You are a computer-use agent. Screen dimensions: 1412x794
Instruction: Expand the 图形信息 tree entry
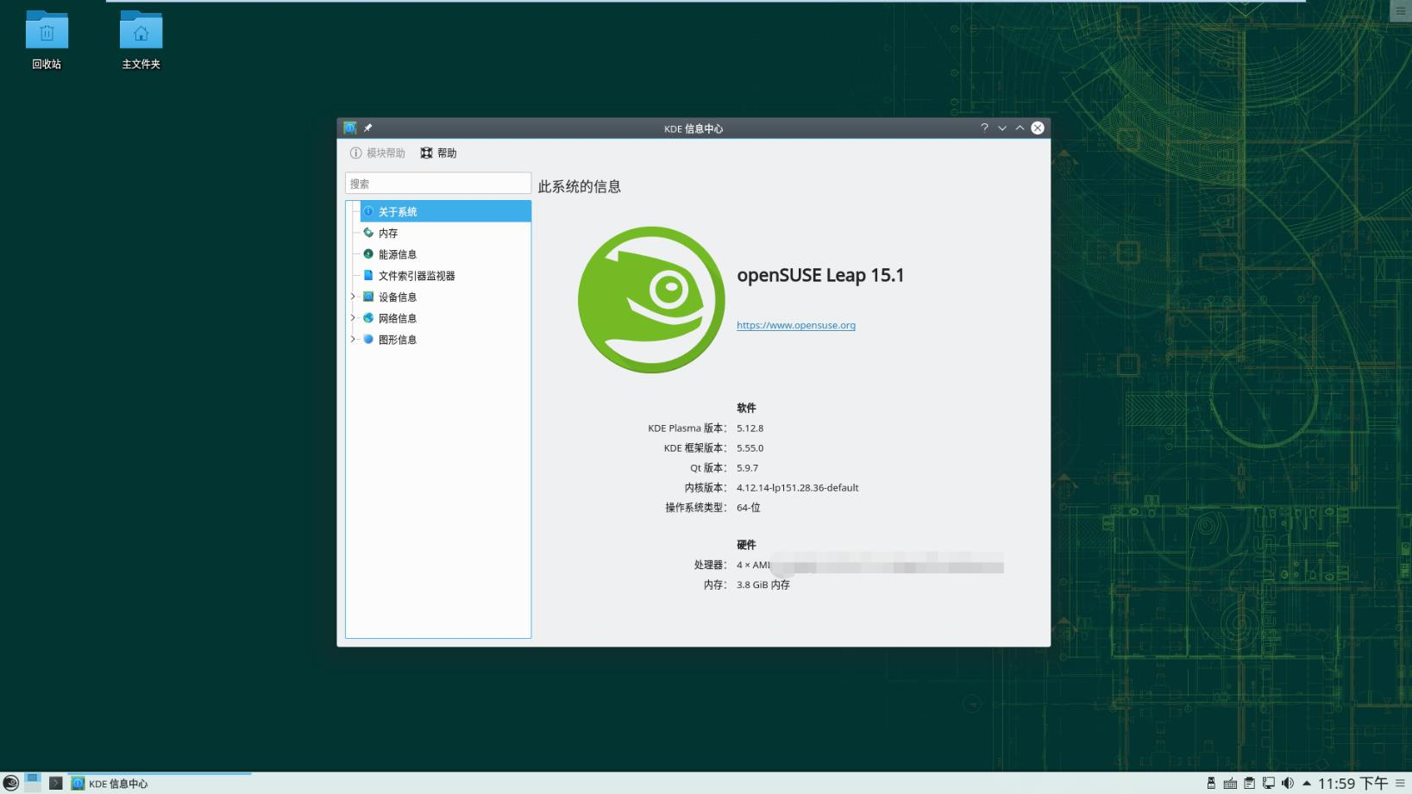point(353,340)
